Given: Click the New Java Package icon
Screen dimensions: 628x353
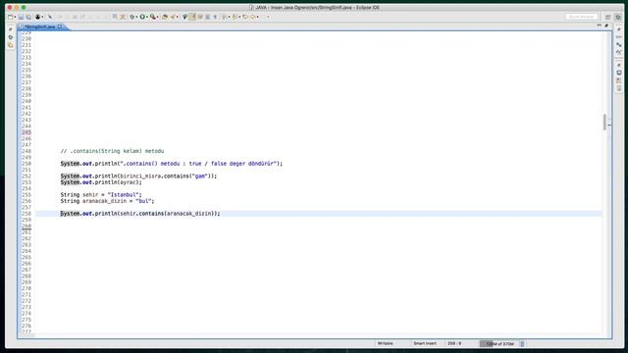Looking at the screenshot, I should [x=165, y=17].
